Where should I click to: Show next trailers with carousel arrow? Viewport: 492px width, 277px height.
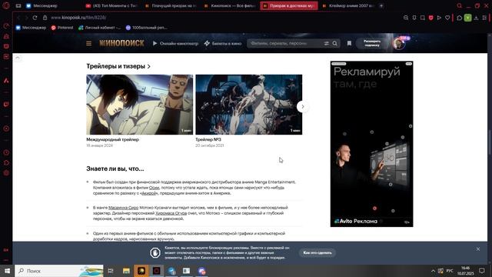click(x=302, y=106)
